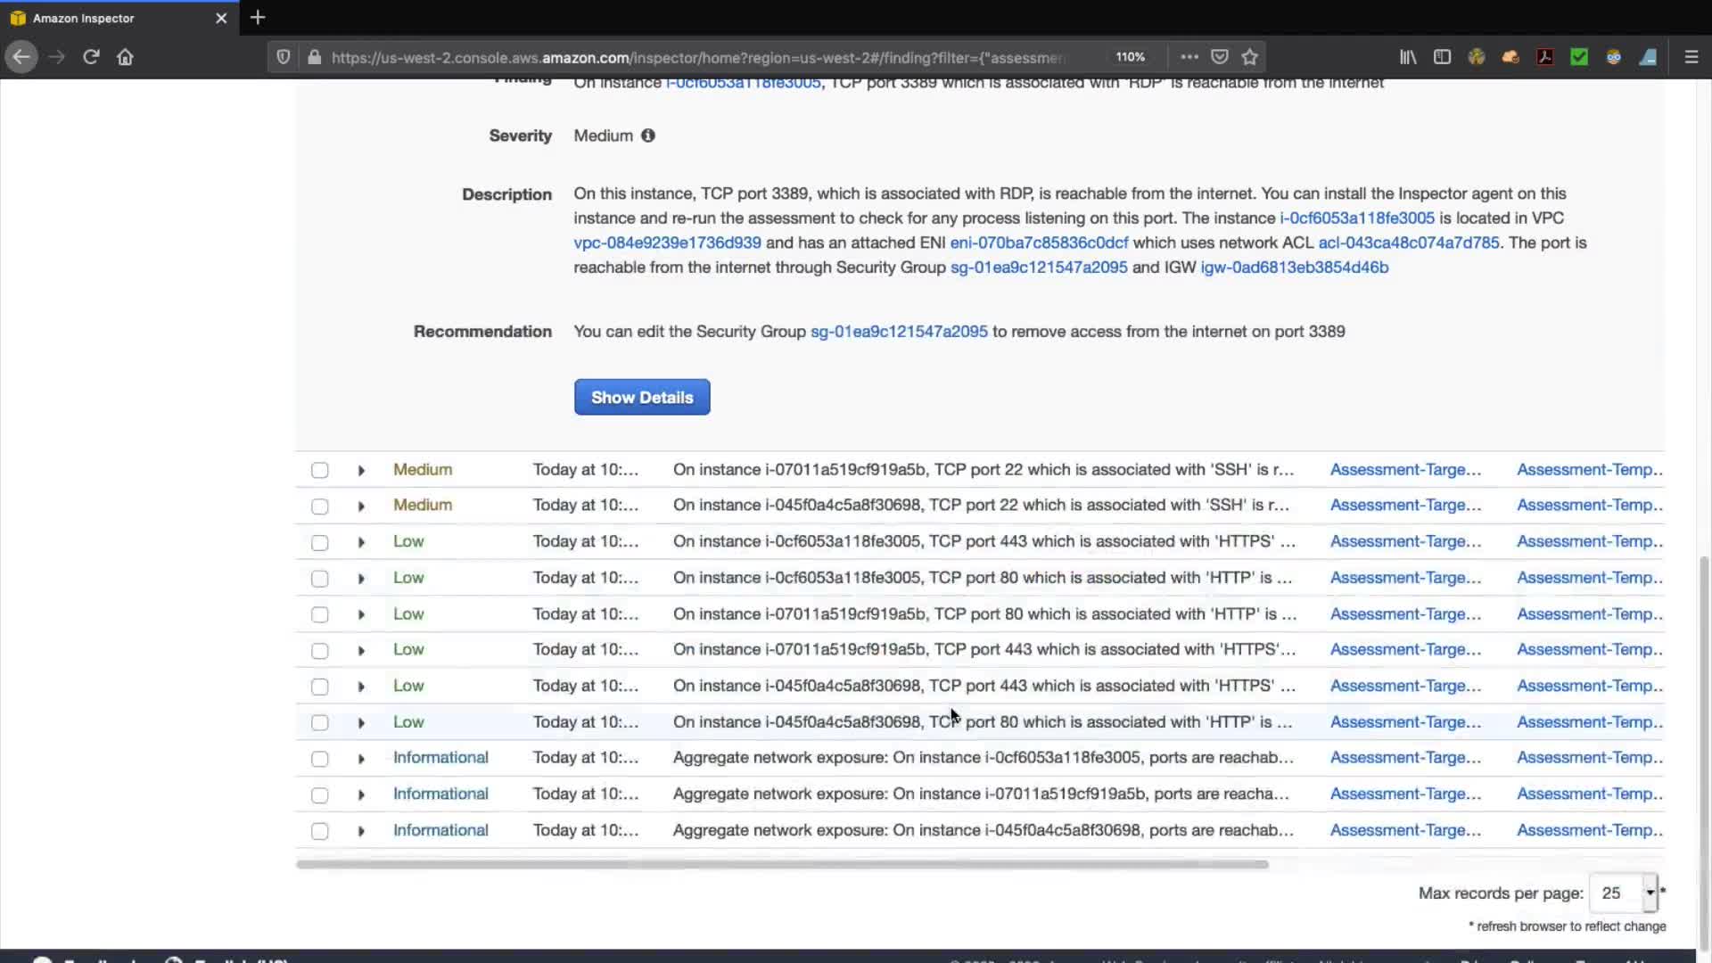Image resolution: width=1712 pixels, height=963 pixels.
Task: Tick checkbox of the last Informational finding
Action: click(320, 831)
